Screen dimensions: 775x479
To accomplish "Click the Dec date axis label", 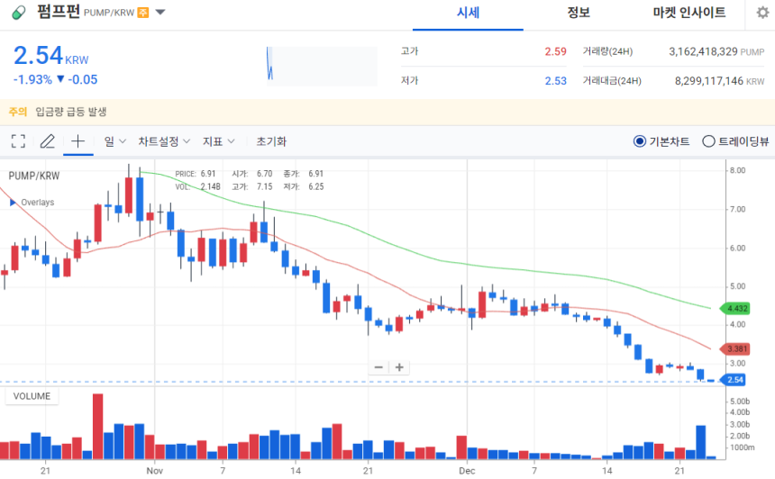I will 467,471.
